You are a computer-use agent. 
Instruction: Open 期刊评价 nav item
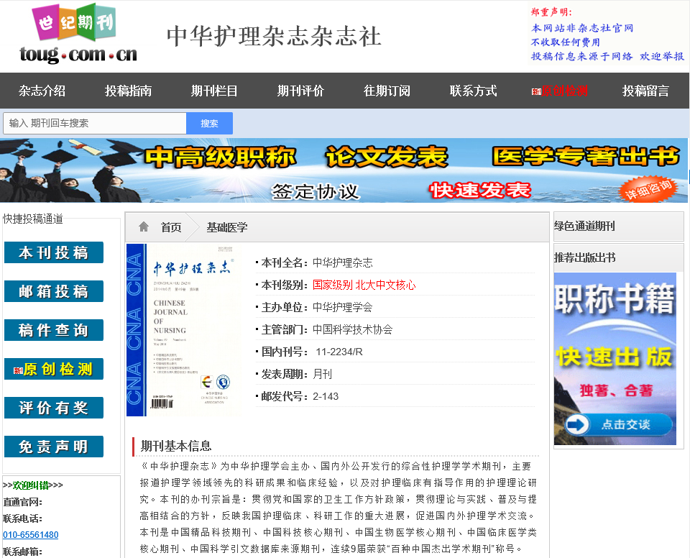pos(300,91)
